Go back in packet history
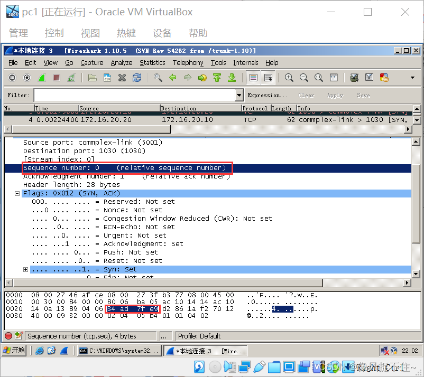Screen dimensions: 424x377 click(173, 78)
